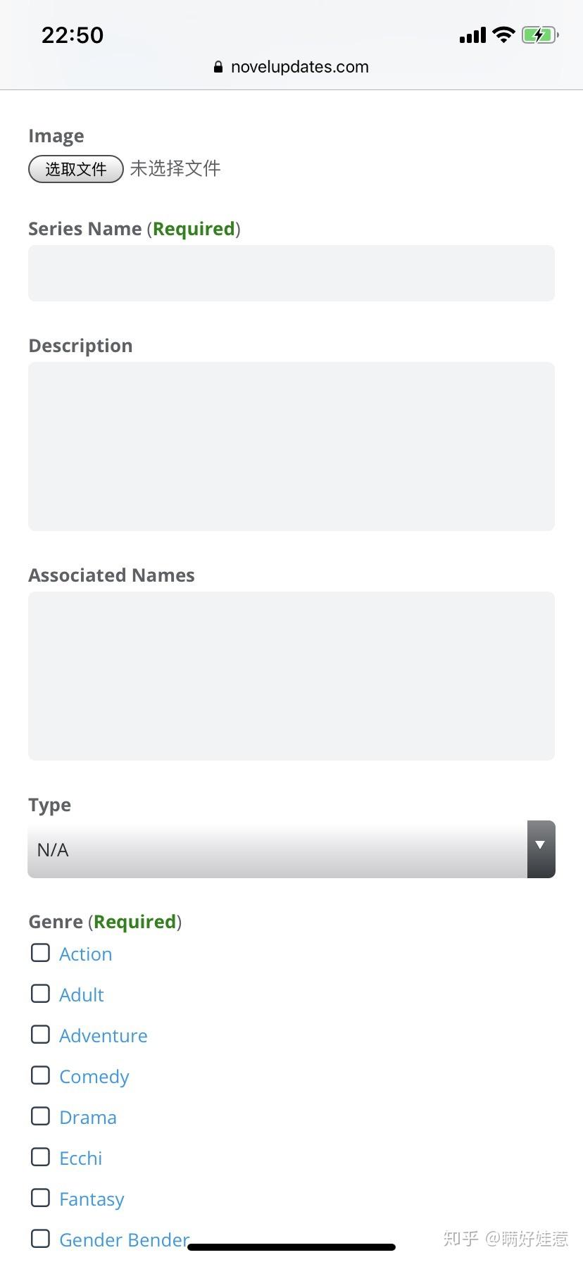The width and height of the screenshot is (583, 1262).
Task: Focus the Series Name text field
Action: [291, 273]
